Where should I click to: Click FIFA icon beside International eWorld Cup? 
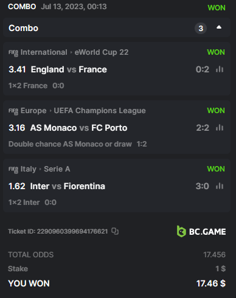pos(13,53)
